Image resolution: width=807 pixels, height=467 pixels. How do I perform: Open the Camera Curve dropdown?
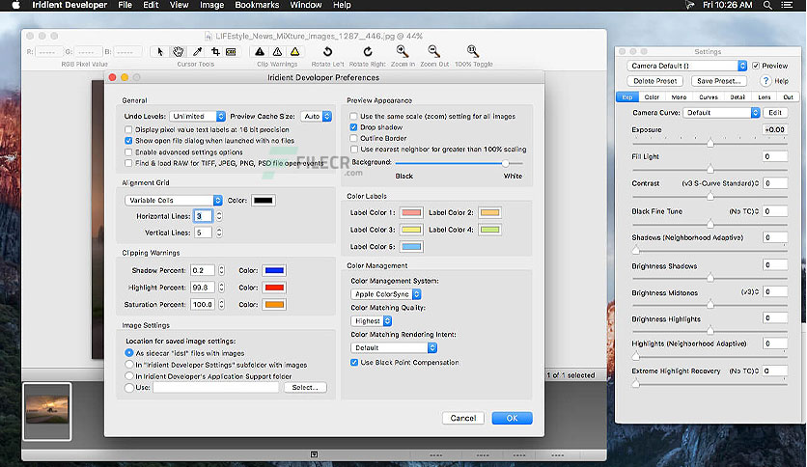[x=721, y=113]
